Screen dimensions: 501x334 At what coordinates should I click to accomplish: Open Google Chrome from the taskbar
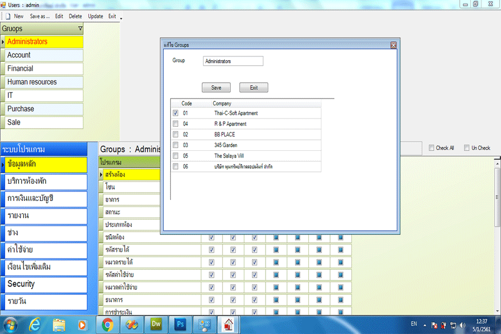point(107,324)
